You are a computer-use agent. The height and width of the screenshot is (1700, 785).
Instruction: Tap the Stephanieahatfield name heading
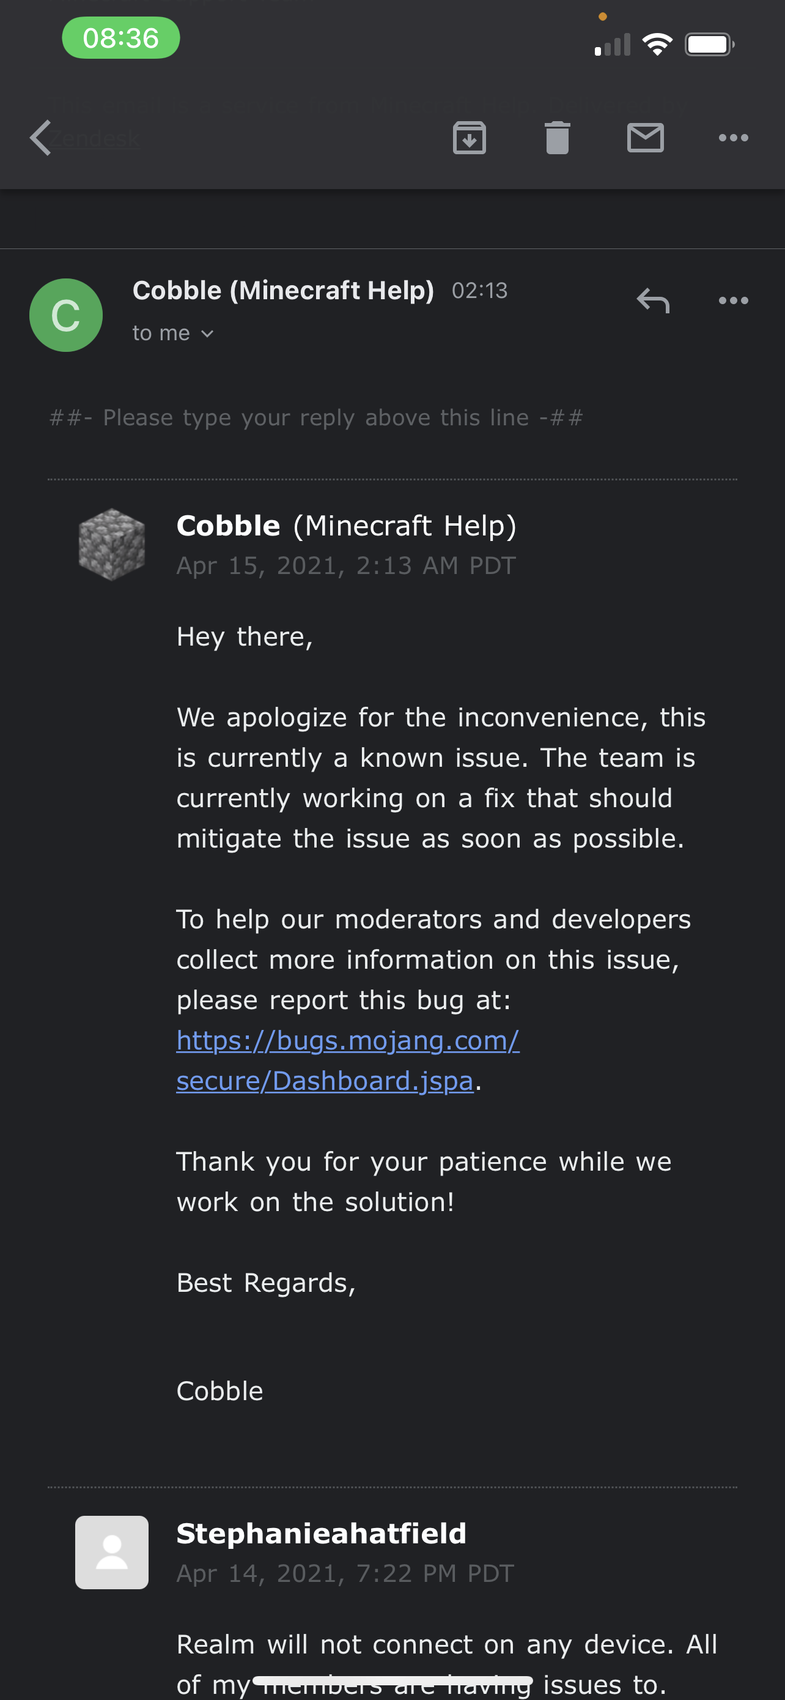[x=321, y=1533]
